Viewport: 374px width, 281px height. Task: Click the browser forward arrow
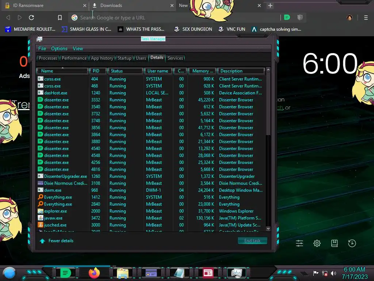pyautogui.click(x=20, y=18)
